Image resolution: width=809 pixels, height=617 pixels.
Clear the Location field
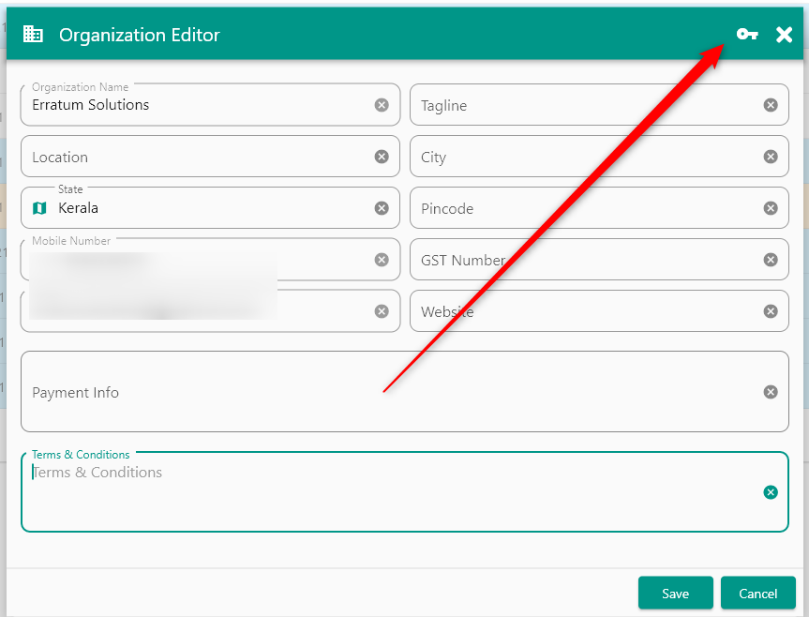[382, 157]
